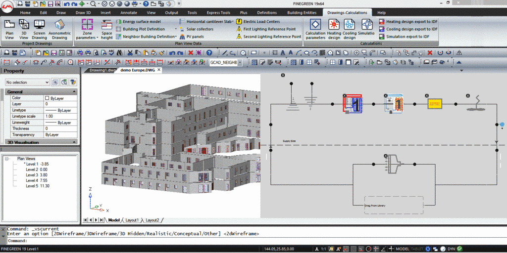This screenshot has height=253, width=507.
Task: Toggle grid display in status bar
Action: pos(354,249)
